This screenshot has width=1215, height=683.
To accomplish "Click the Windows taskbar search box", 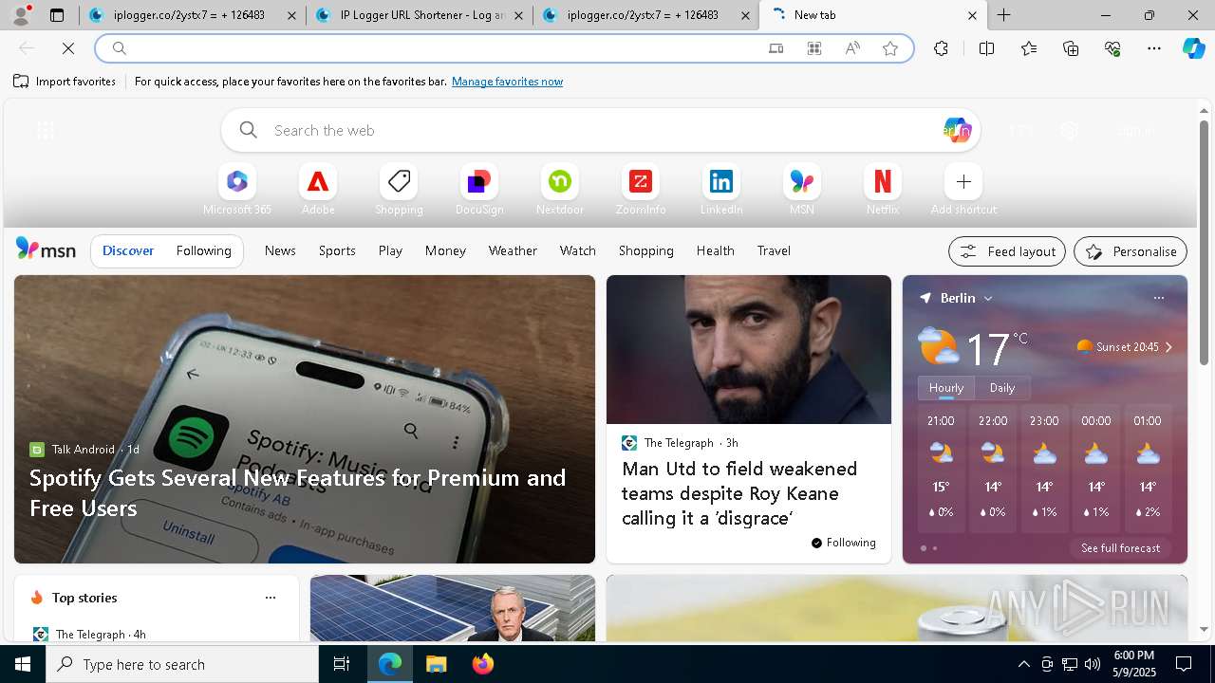I will click(x=182, y=664).
